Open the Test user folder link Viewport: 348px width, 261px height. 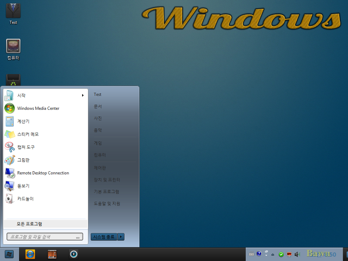click(x=97, y=94)
